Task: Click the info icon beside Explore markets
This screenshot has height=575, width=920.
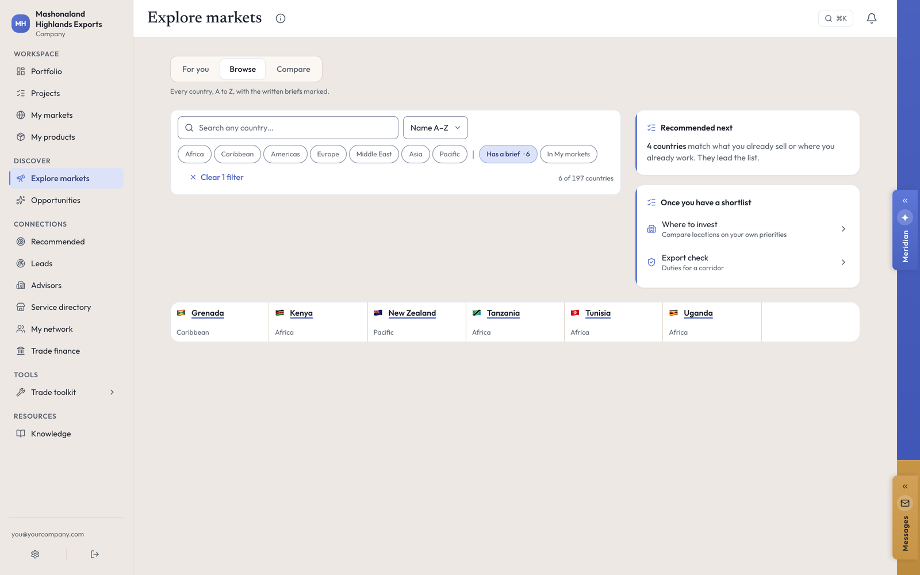Action: 281,18
